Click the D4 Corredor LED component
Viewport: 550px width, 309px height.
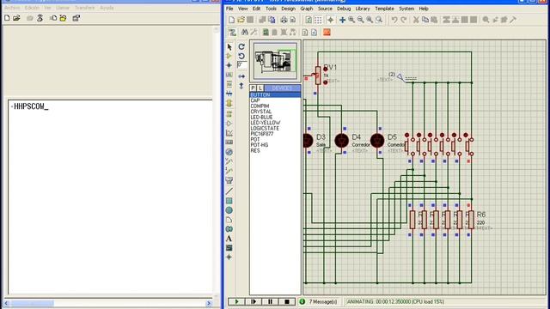(341, 141)
